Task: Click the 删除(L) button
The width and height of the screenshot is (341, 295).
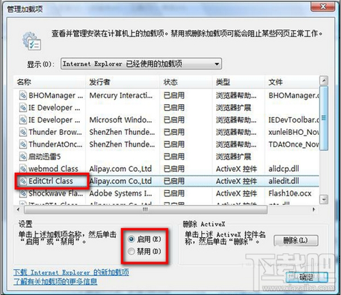Action: 296,240
